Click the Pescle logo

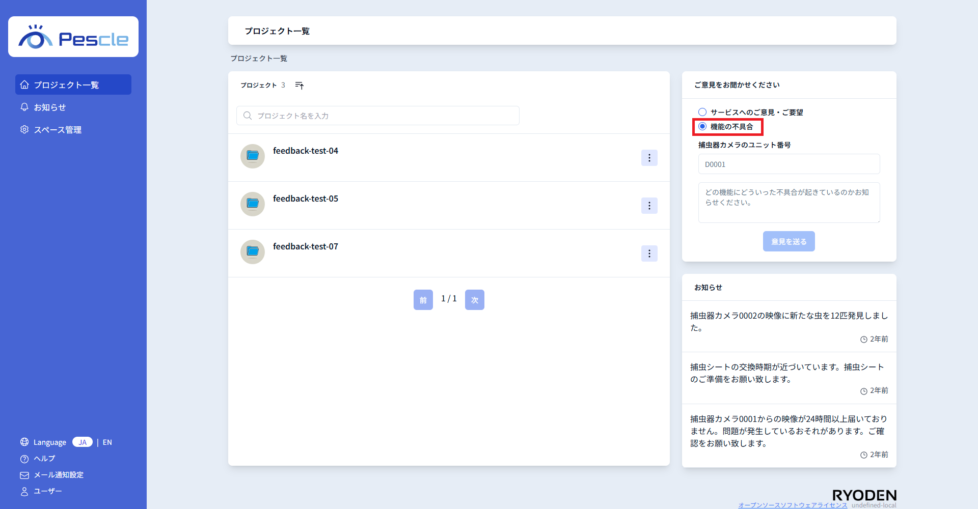[73, 37]
